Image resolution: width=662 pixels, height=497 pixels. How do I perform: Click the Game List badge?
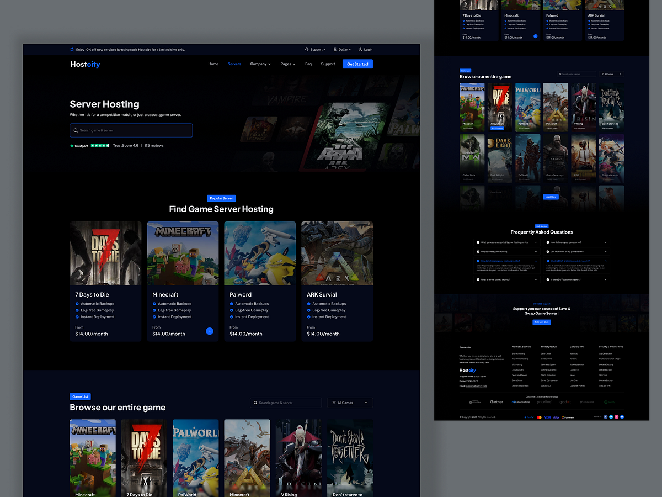coord(80,396)
